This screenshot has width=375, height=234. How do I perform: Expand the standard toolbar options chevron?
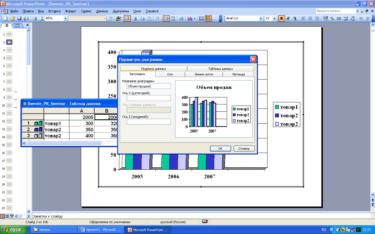221,18
